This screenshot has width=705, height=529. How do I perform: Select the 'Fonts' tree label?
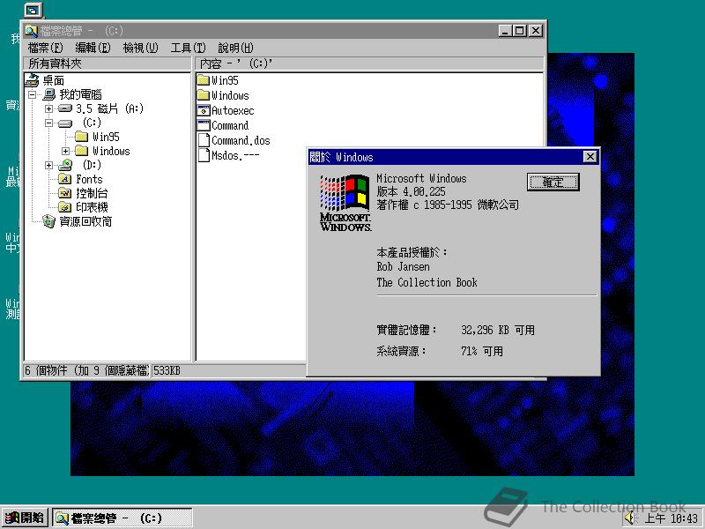tap(89, 179)
